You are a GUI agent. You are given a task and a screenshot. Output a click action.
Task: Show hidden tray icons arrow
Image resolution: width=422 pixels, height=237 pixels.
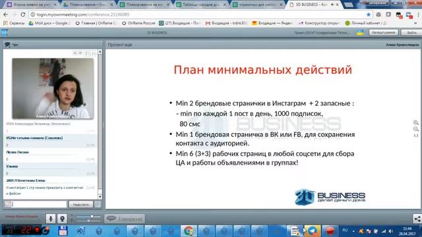click(x=353, y=231)
